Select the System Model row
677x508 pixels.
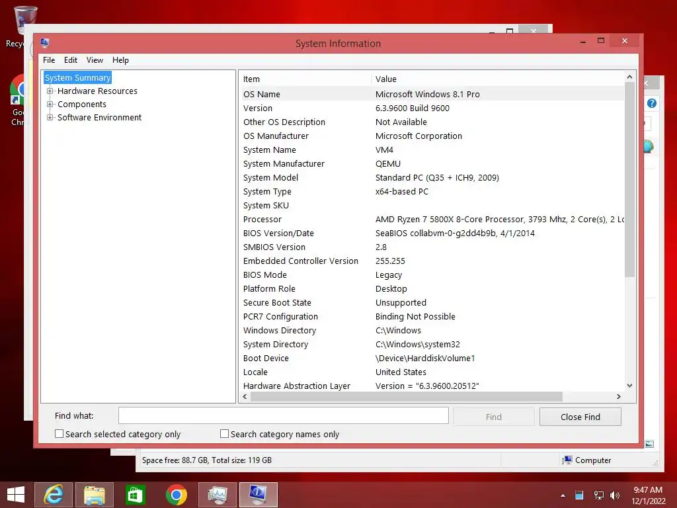tap(432, 177)
